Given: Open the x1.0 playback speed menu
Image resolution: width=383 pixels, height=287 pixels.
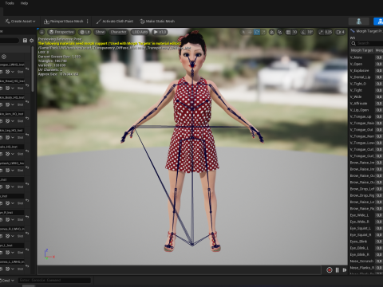Looking at the screenshot, I should pos(160,32).
